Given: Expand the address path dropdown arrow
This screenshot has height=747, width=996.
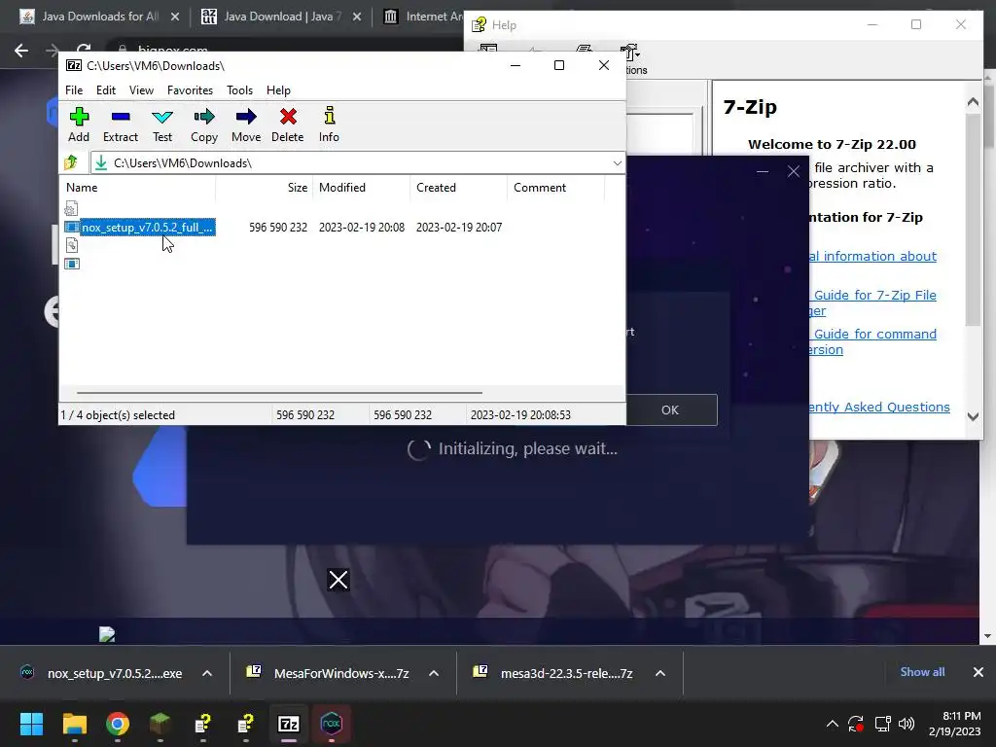Looking at the screenshot, I should pos(617,163).
